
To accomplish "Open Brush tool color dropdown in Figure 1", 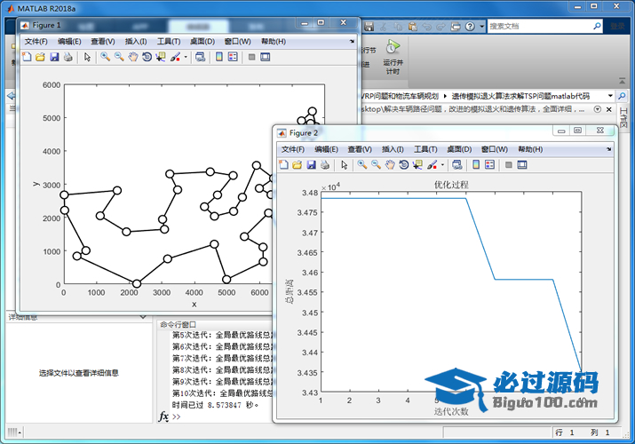I will [185, 57].
